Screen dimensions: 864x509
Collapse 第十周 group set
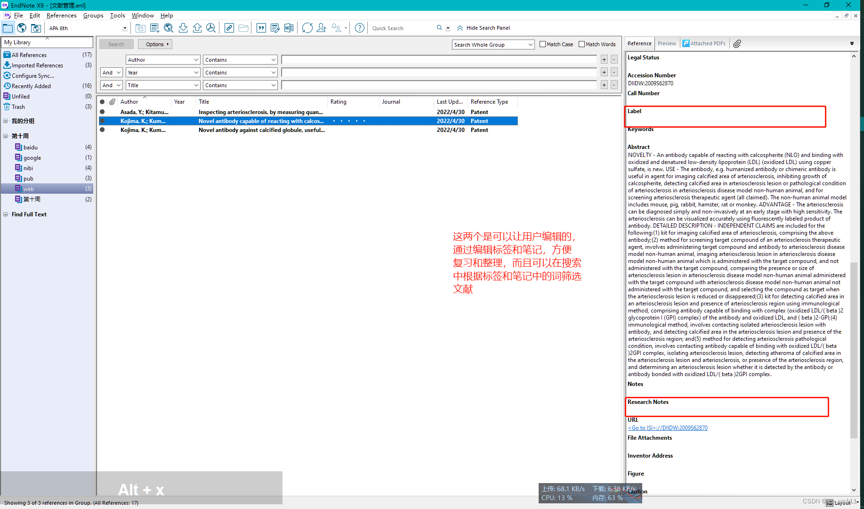point(6,136)
